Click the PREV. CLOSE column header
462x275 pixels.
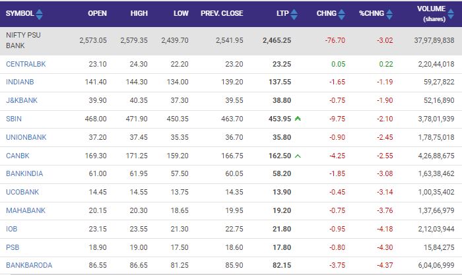click(x=221, y=13)
